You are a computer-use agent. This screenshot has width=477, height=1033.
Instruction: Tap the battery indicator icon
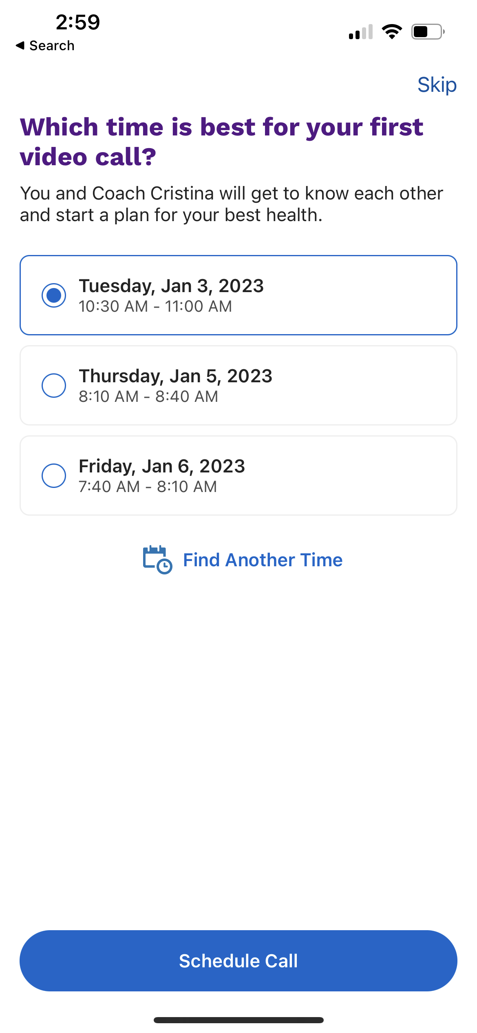[428, 31]
